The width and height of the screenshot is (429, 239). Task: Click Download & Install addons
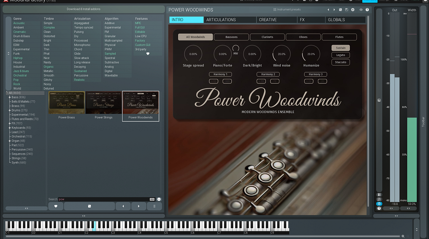click(x=84, y=9)
